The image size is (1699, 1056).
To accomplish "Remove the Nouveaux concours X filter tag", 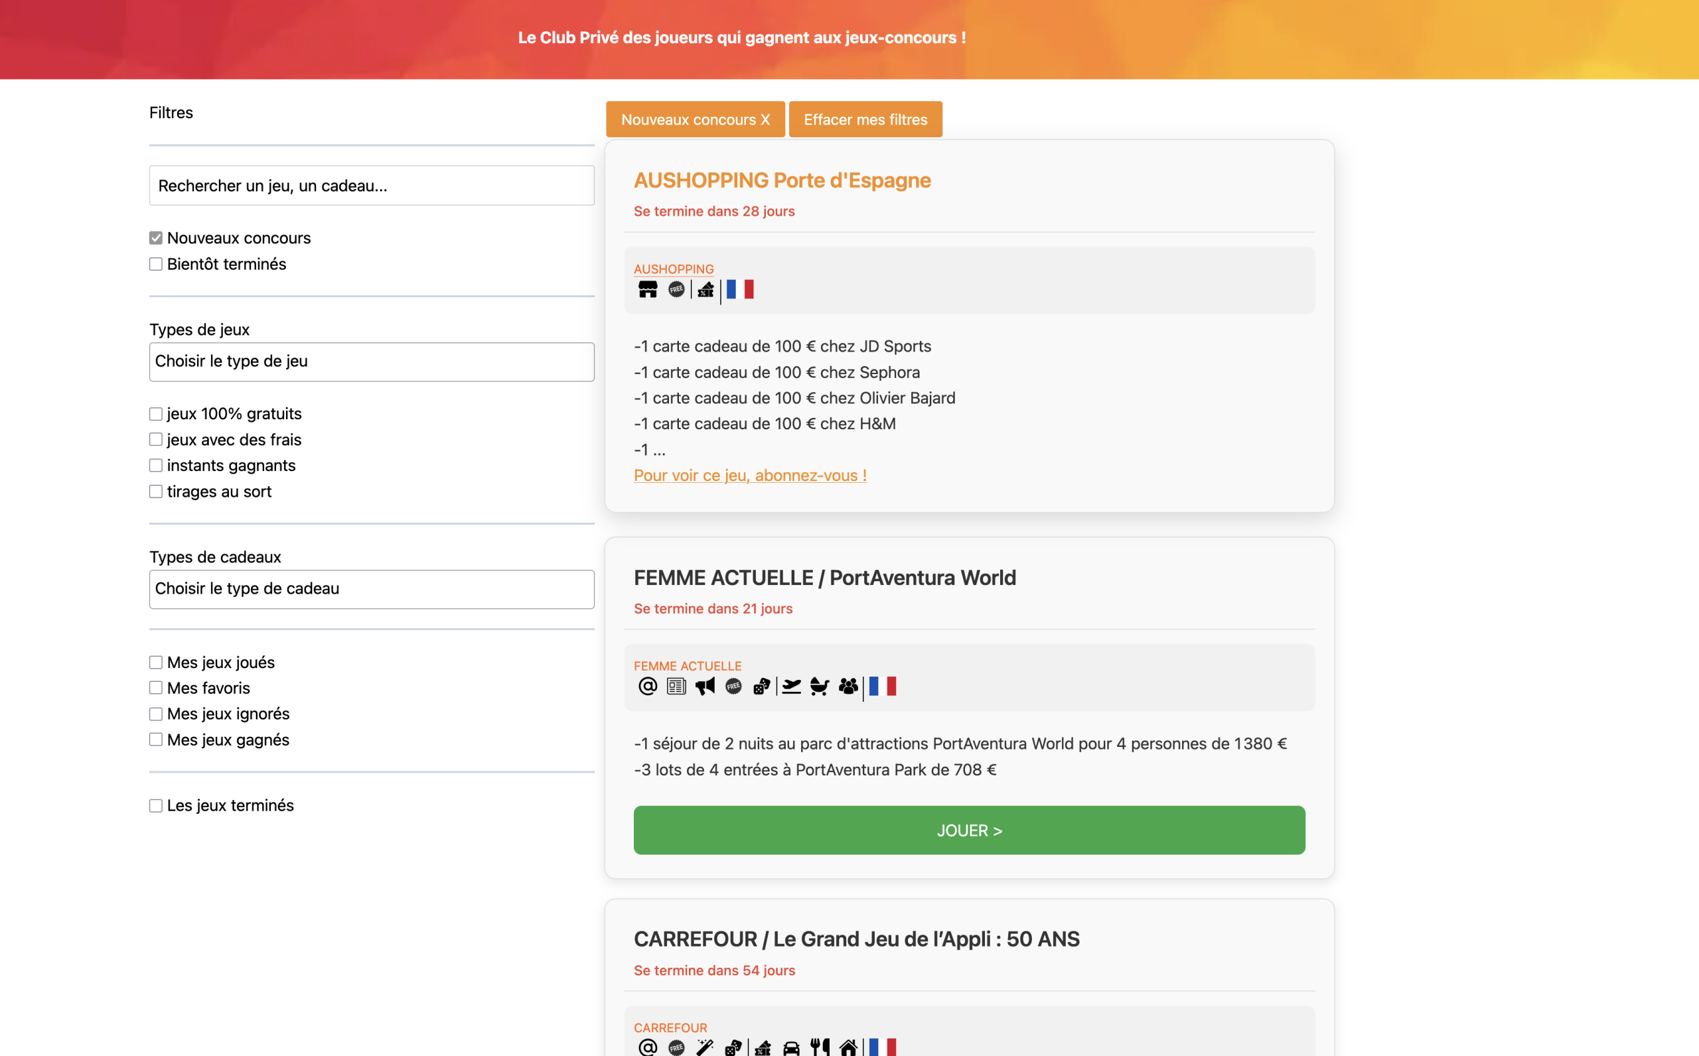I will 695,119.
